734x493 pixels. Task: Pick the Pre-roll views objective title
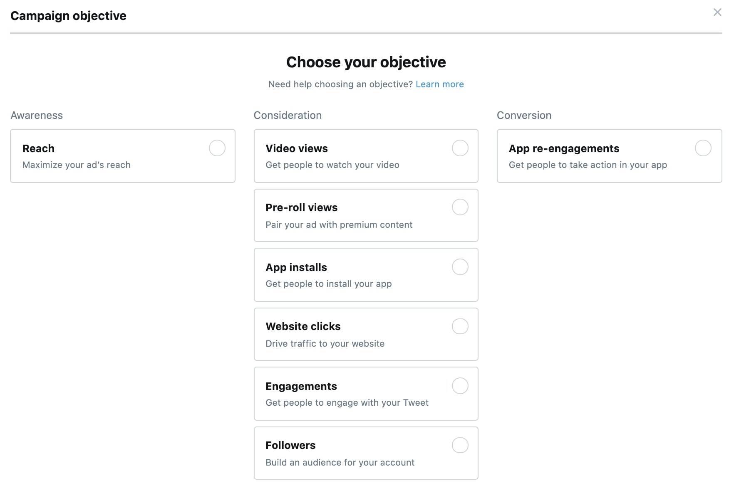pyautogui.click(x=301, y=207)
